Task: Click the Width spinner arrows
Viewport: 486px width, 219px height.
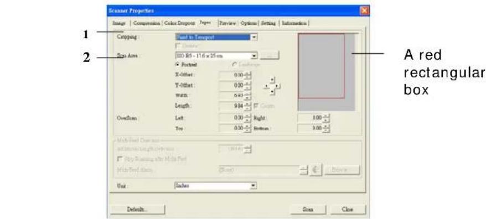Action: coord(247,96)
